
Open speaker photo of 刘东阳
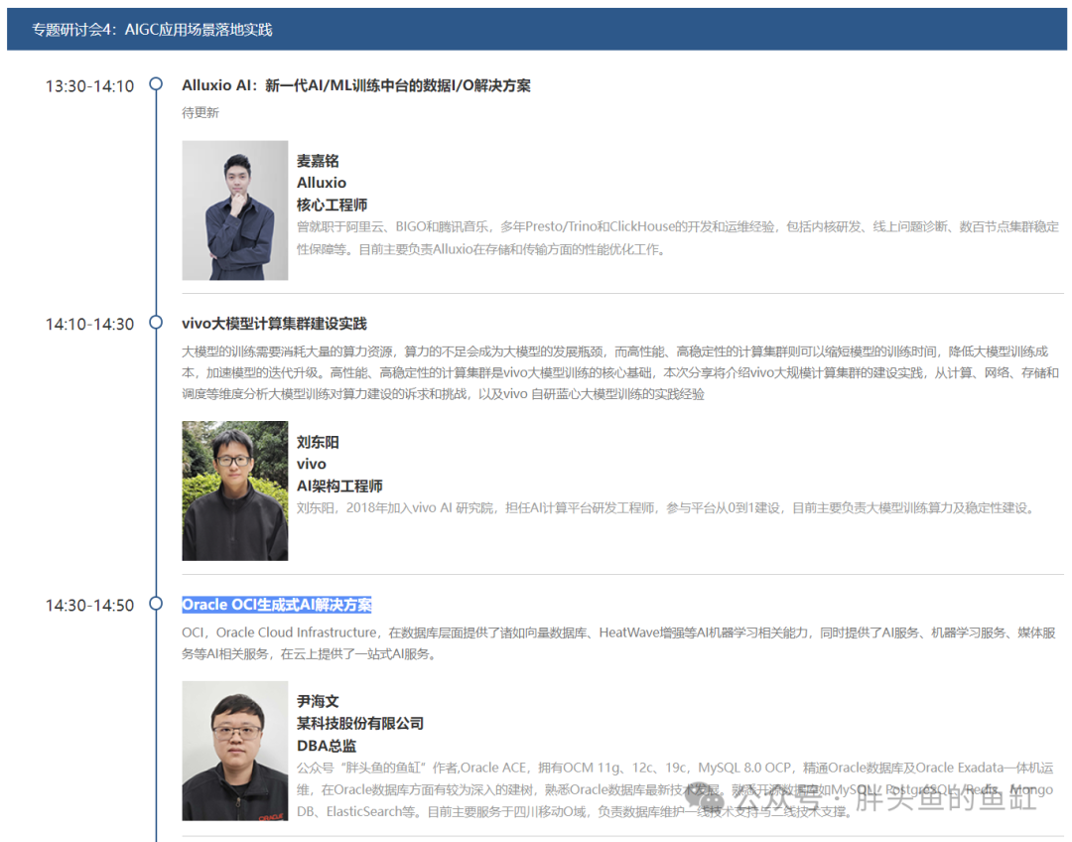[235, 491]
